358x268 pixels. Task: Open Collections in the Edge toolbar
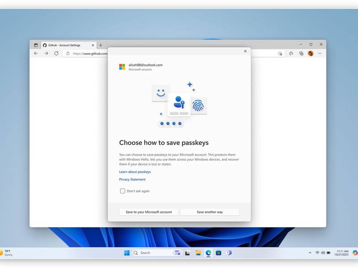point(301,53)
